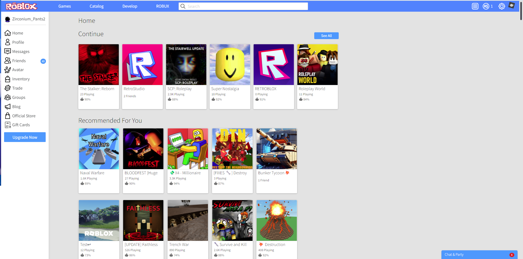Screen dimensions: 523x259
Task: Open the Trade sidebar icon
Action: [8, 88]
